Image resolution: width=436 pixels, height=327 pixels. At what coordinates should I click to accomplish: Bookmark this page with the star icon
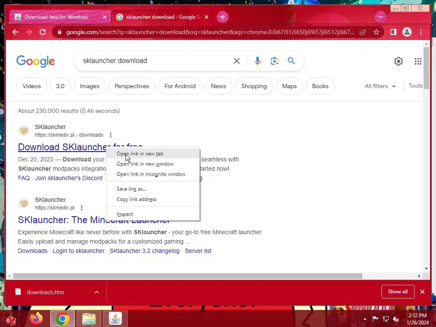(x=376, y=32)
